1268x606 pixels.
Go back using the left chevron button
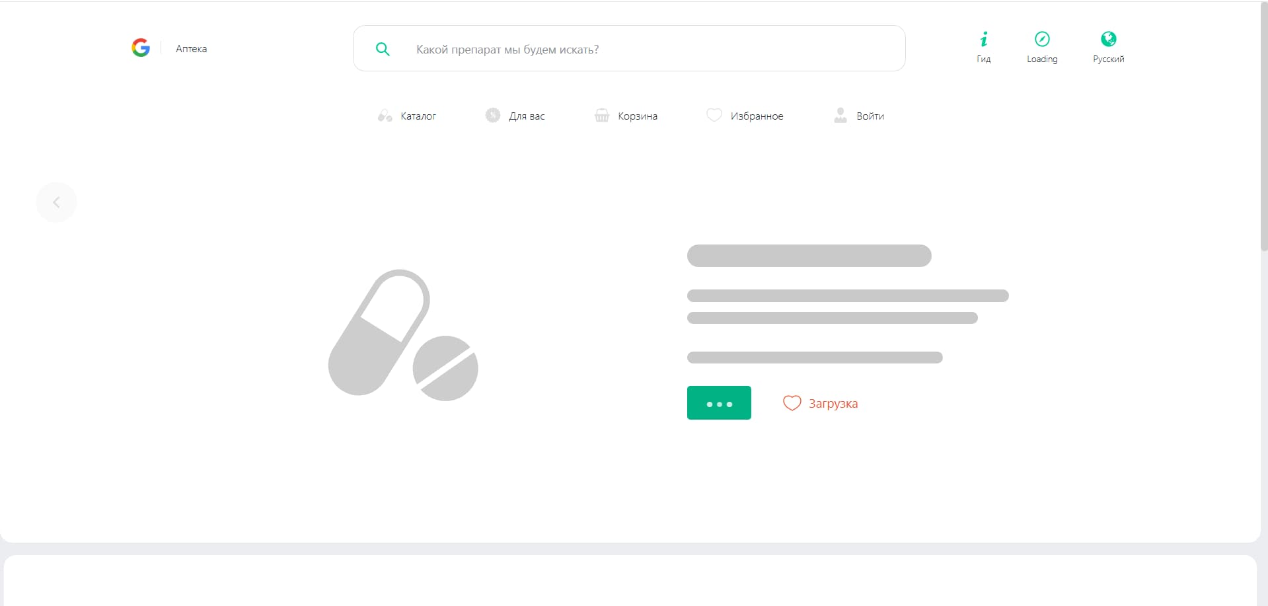pos(56,202)
